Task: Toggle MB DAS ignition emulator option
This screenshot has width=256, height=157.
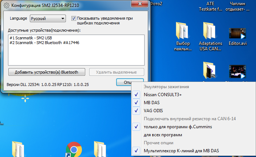Action: pos(193,103)
